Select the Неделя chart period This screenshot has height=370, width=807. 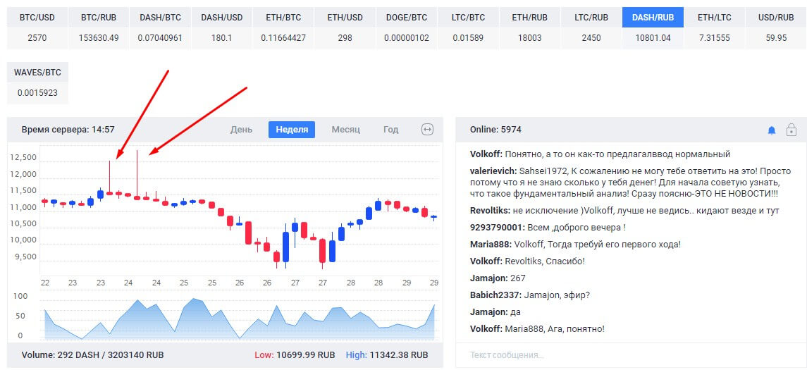coord(291,130)
